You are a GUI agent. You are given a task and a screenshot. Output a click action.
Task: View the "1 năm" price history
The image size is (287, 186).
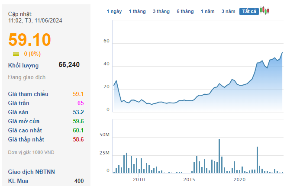pos(208,12)
